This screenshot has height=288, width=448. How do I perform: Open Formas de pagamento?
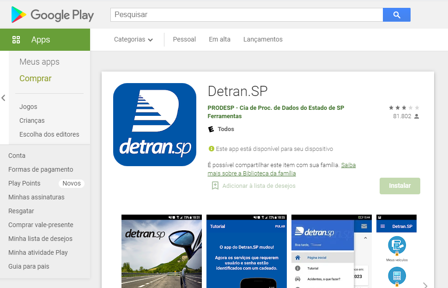tap(41, 169)
